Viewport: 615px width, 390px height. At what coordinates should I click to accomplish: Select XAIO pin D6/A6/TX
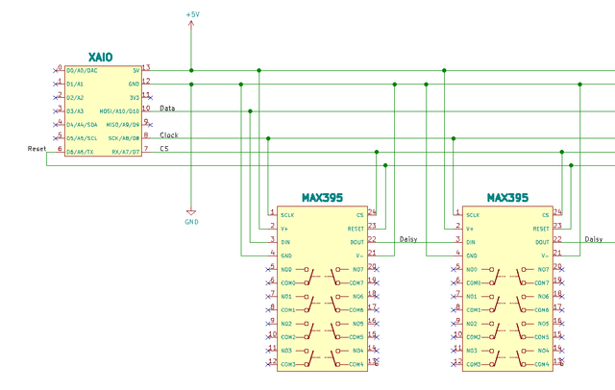80,152
